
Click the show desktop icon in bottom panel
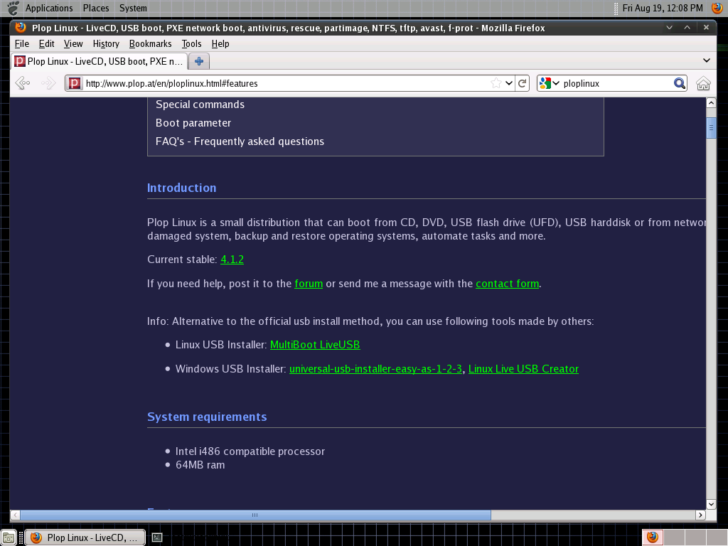click(9, 537)
